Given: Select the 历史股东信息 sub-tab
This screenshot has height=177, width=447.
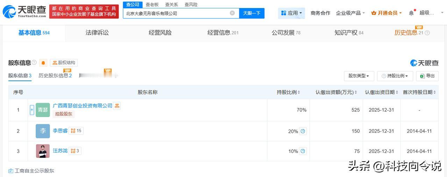Looking at the screenshot, I should pyautogui.click(x=55, y=76).
